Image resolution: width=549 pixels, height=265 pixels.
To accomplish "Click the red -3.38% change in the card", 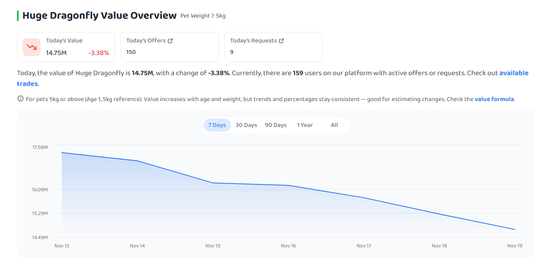I will click(x=99, y=53).
